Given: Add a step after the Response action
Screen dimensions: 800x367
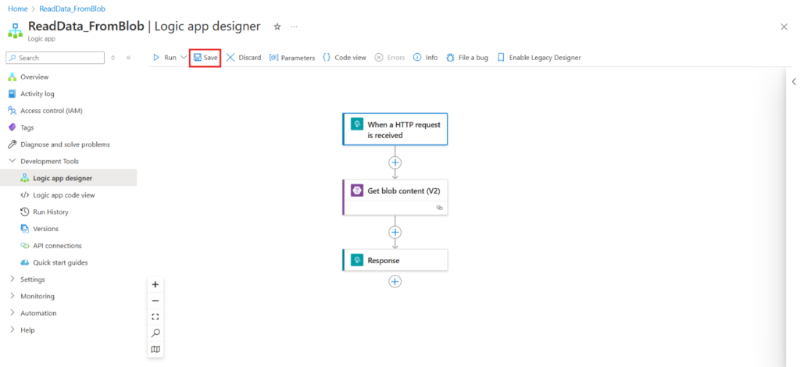Looking at the screenshot, I should (x=395, y=281).
